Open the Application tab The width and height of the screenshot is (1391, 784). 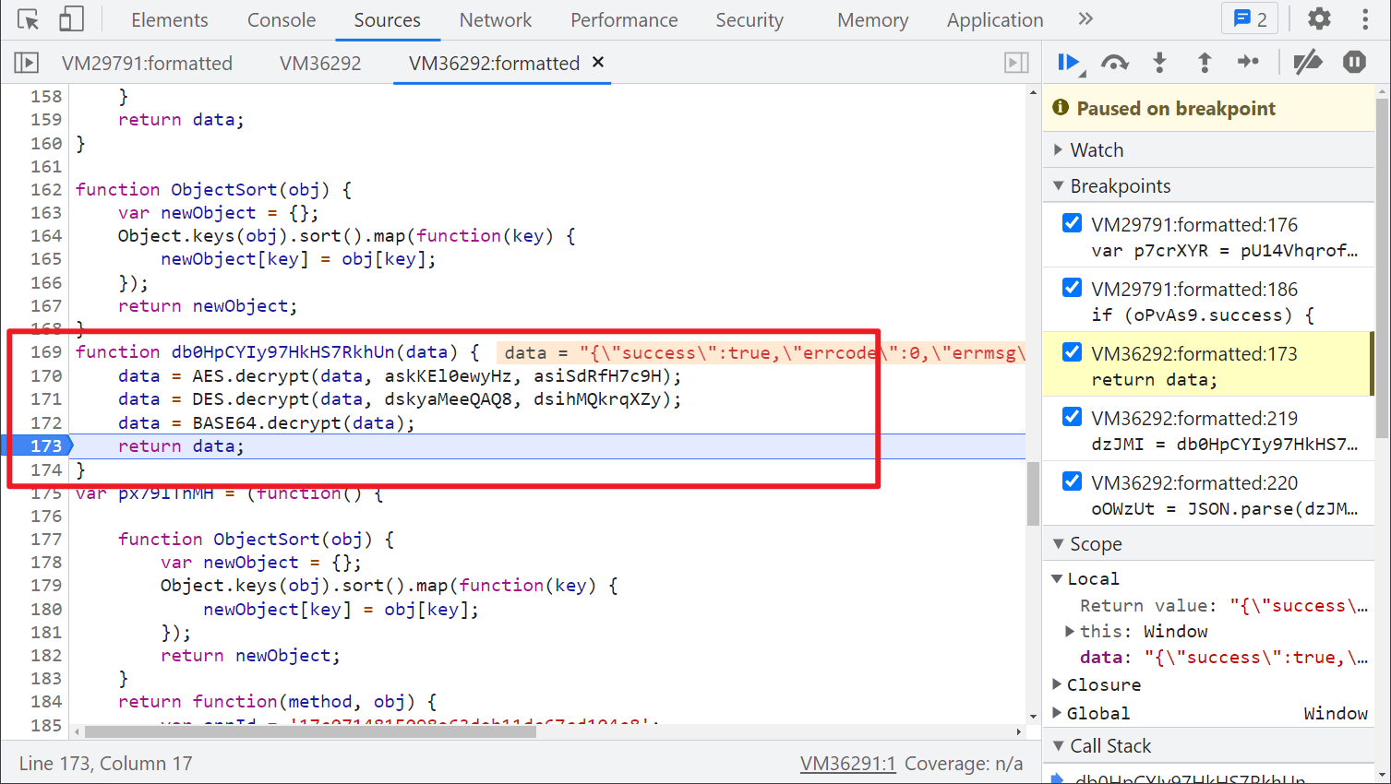point(995,19)
